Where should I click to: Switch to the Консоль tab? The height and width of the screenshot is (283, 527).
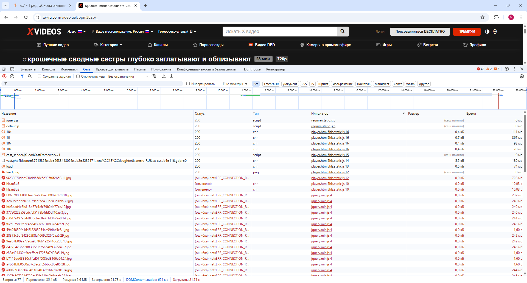[x=48, y=69]
